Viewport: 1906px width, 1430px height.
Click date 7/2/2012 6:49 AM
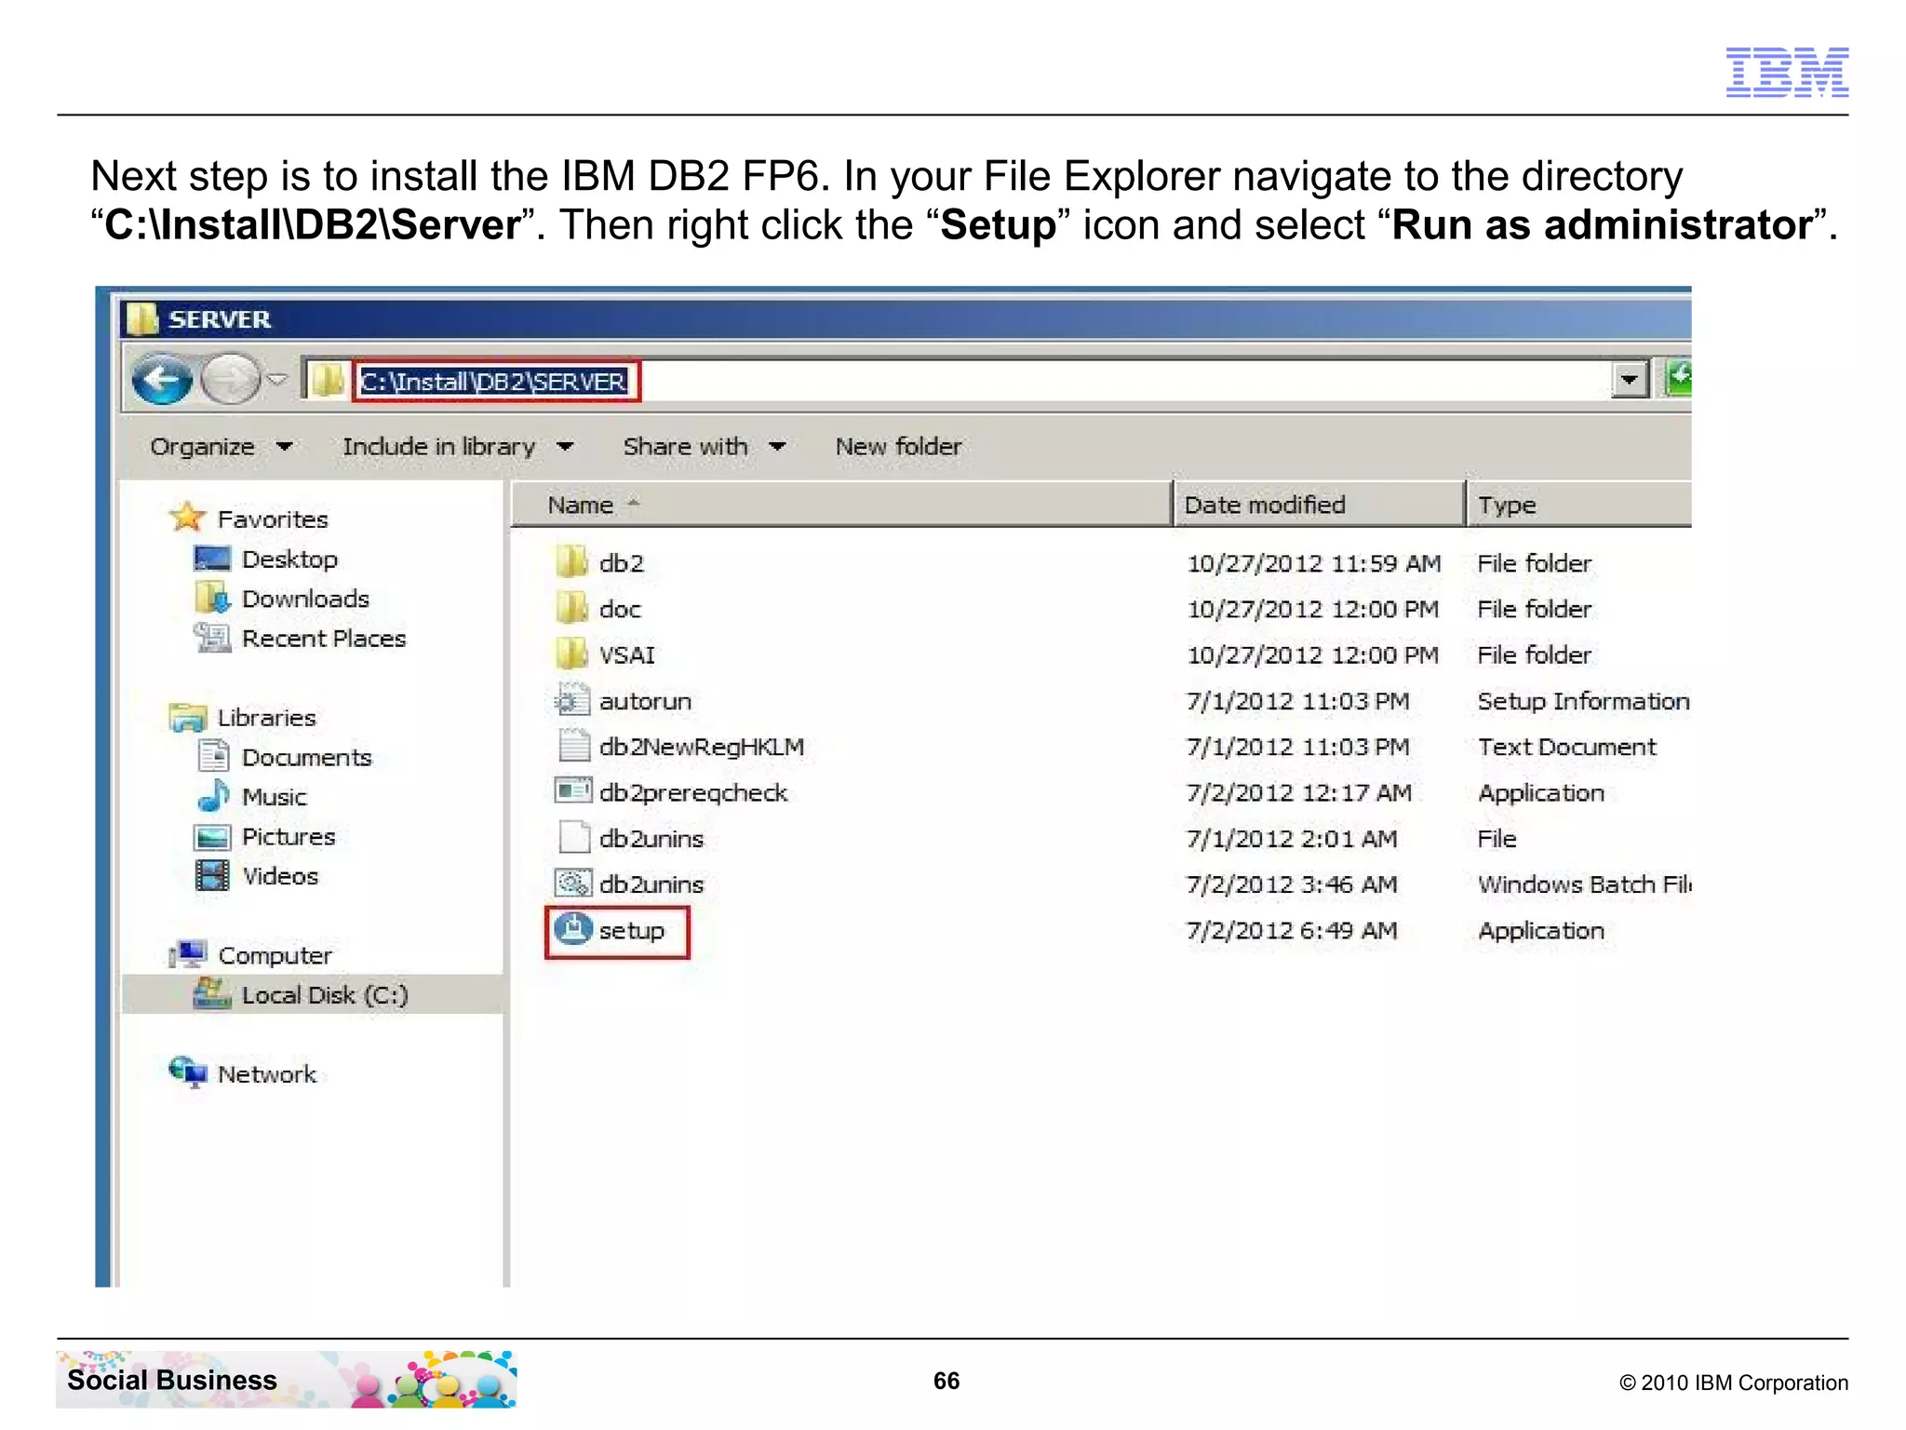1293,931
